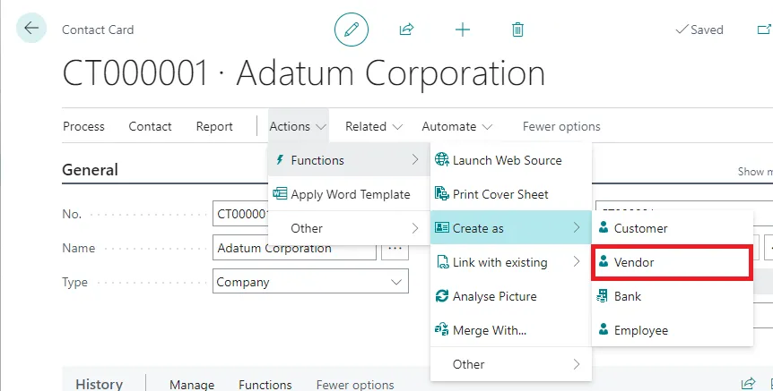Click the plus icon to add new
The width and height of the screenshot is (773, 391).
tap(463, 30)
